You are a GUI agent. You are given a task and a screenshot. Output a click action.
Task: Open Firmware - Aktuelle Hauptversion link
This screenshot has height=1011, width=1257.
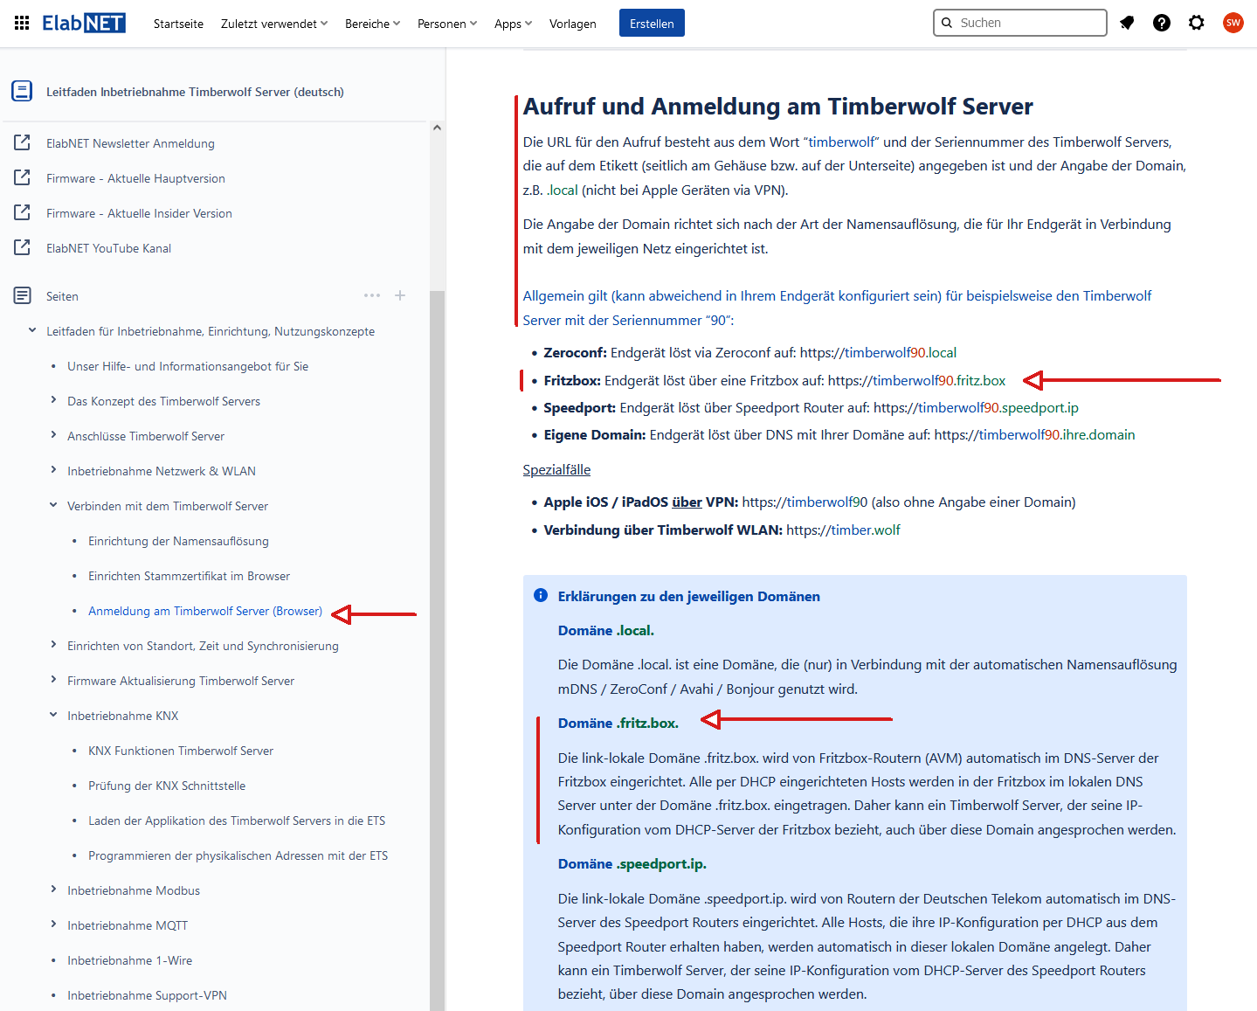[x=135, y=178]
